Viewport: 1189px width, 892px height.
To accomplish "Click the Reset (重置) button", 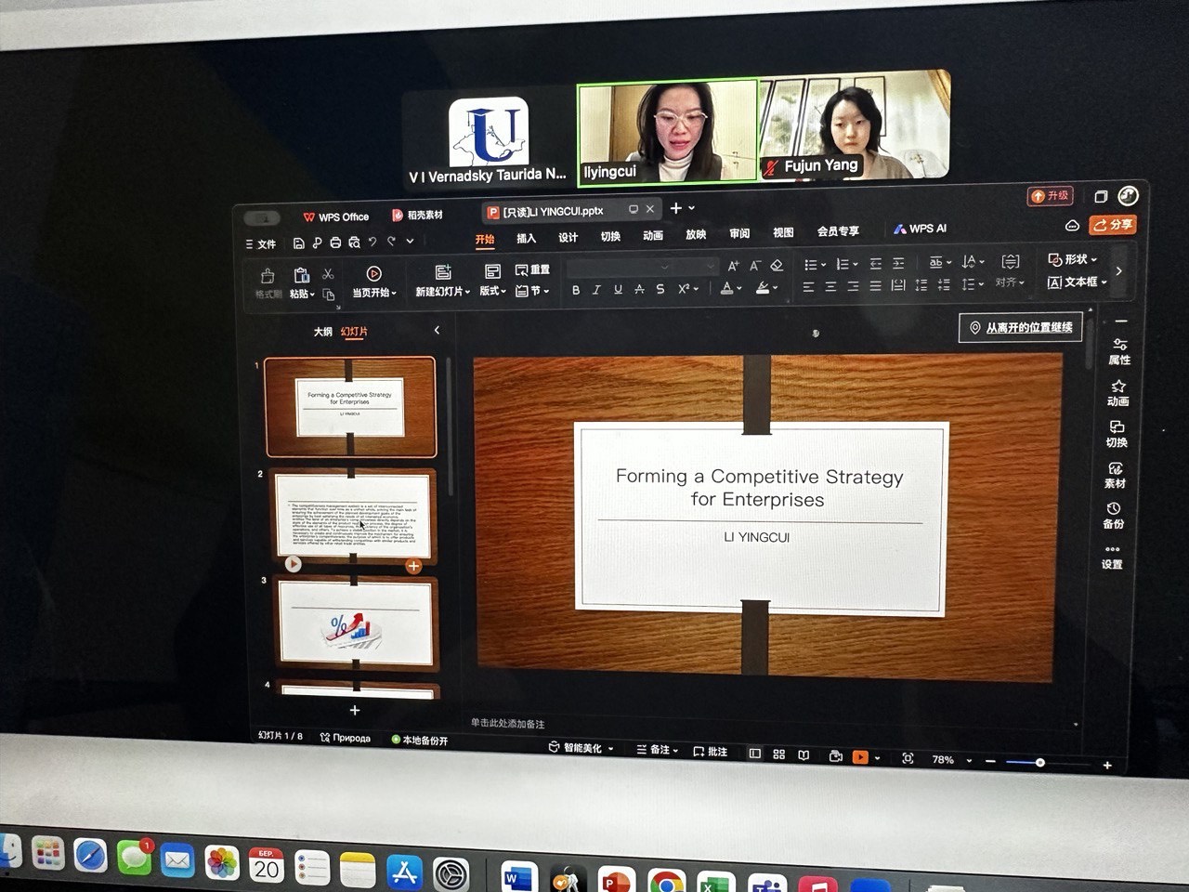I will click(532, 269).
